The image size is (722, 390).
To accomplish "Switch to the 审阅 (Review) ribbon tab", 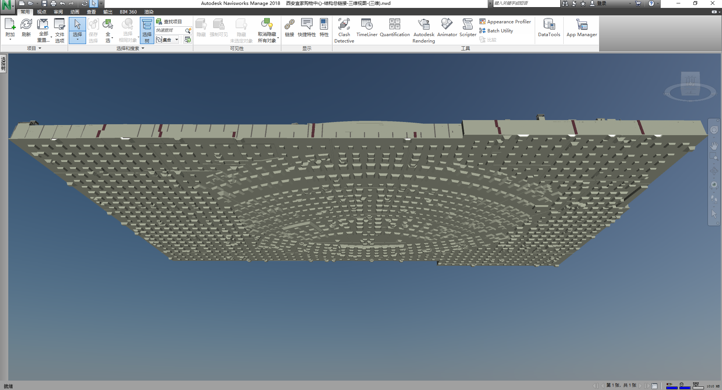I will pos(58,12).
